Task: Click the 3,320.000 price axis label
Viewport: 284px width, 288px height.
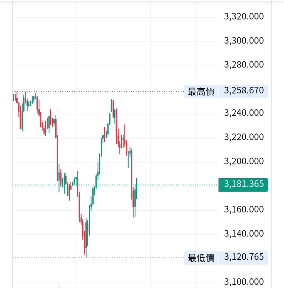Action: click(x=244, y=17)
